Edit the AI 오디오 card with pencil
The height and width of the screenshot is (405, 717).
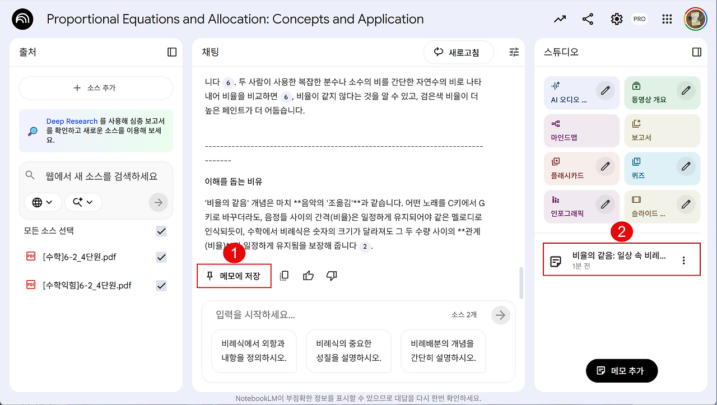605,90
